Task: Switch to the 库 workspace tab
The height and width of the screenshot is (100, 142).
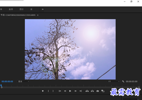Action: coord(31,9)
